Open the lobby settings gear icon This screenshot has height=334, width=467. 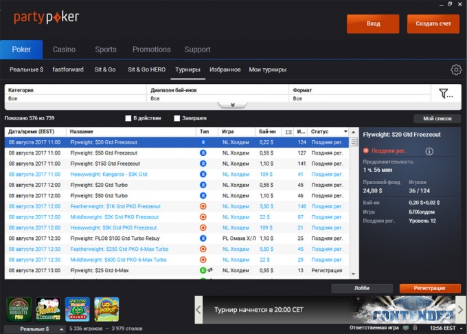[x=456, y=69]
